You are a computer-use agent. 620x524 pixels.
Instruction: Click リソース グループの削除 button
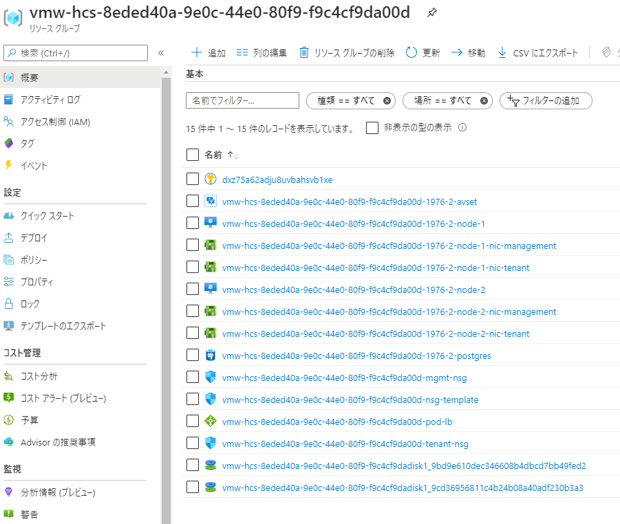[347, 52]
